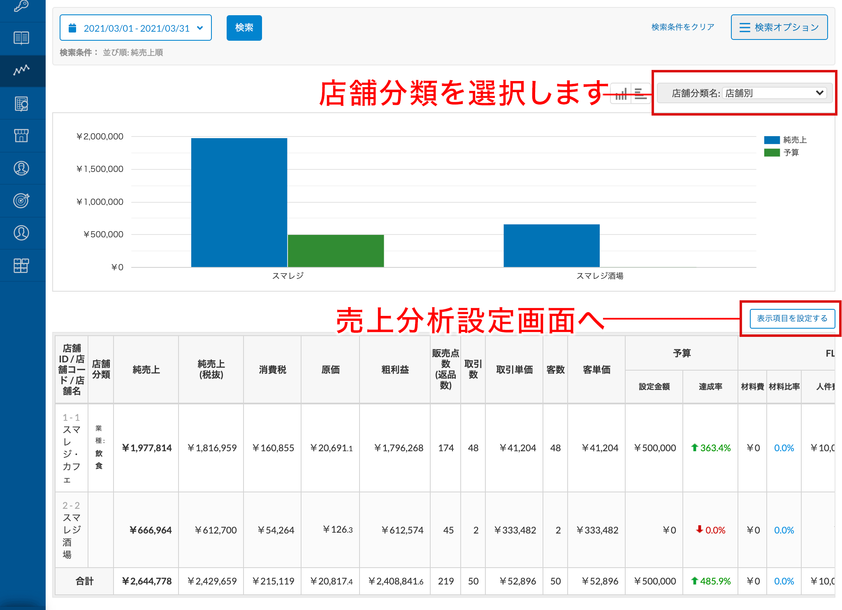Image resolution: width=842 pixels, height=610 pixels.
Task: Toggle the 予算 green legend swatch
Action: click(x=772, y=153)
